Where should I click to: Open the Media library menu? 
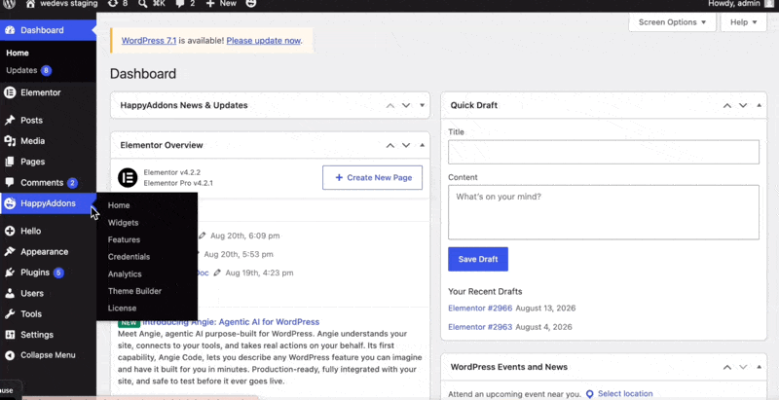(x=48, y=141)
